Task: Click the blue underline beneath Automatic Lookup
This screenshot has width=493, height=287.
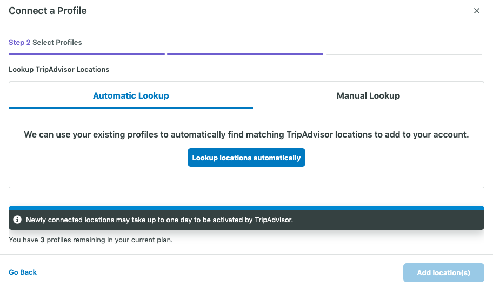Action: pyautogui.click(x=131, y=108)
